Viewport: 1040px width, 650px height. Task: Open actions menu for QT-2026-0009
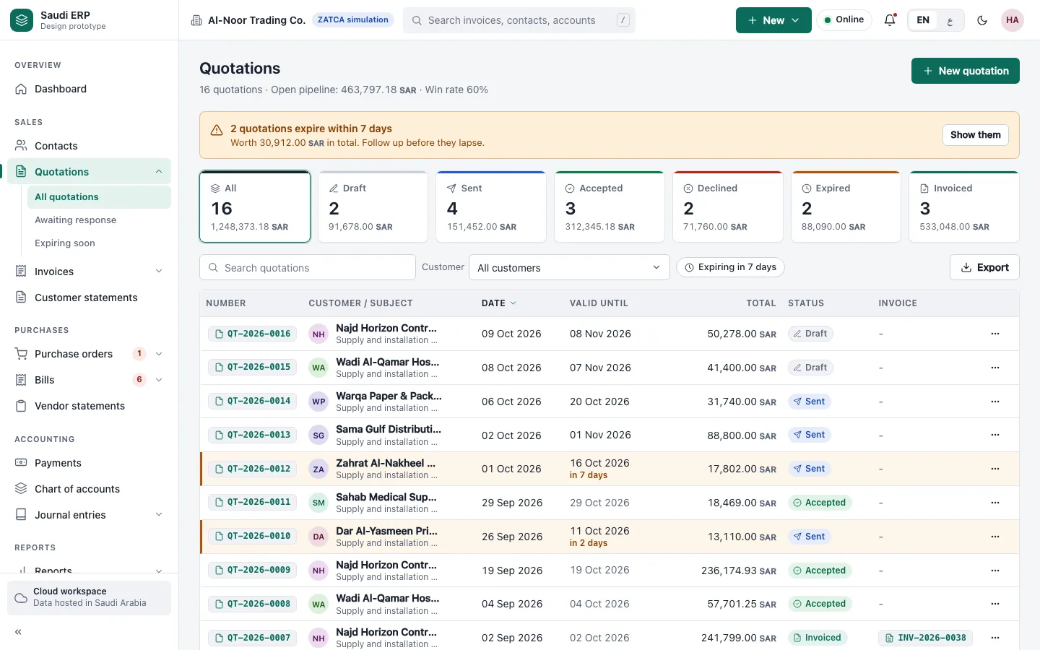(995, 571)
